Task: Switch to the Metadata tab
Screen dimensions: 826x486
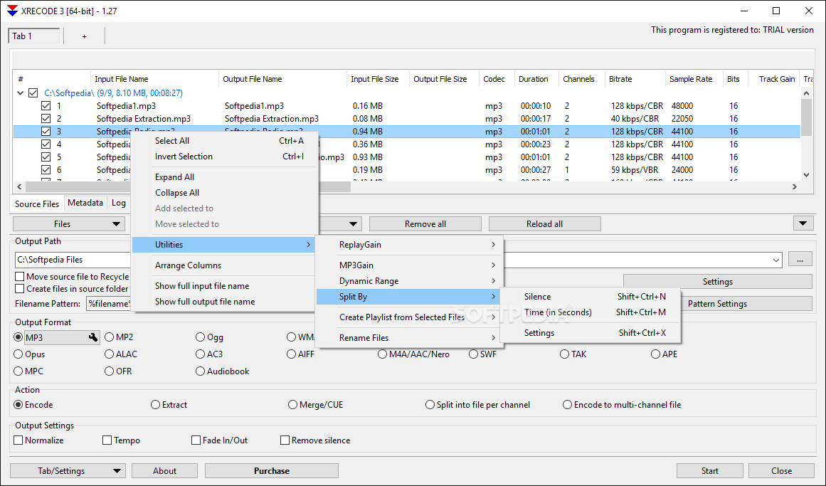Action: coord(85,203)
